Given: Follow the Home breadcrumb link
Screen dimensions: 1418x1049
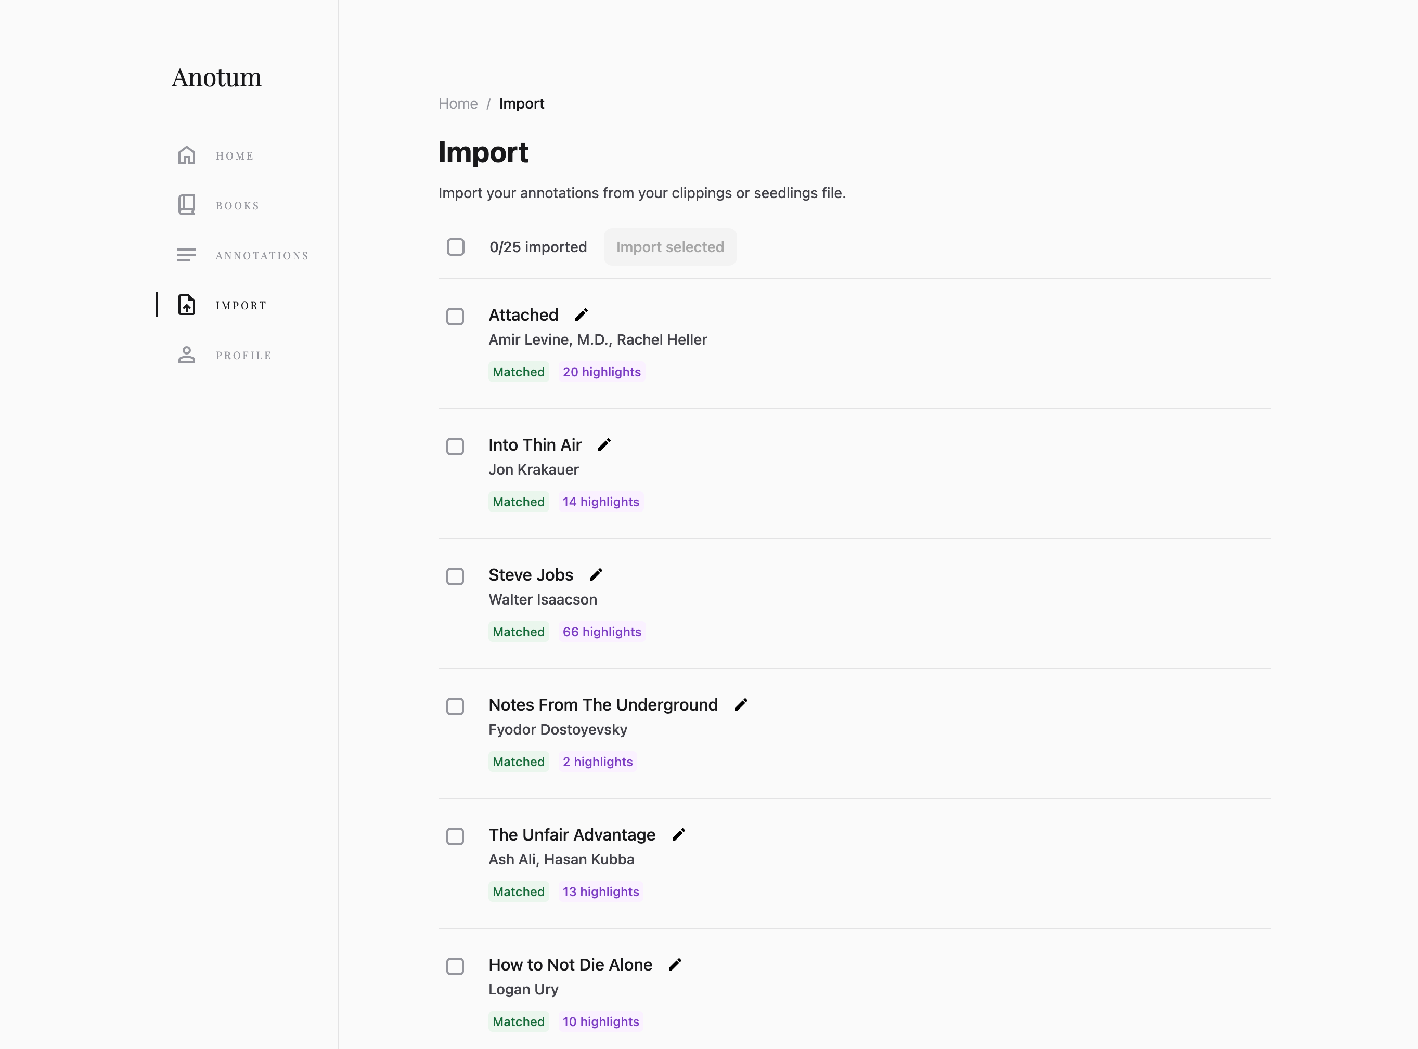Looking at the screenshot, I should (x=457, y=103).
